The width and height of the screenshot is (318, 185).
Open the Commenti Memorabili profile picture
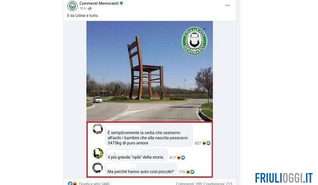coord(72,6)
